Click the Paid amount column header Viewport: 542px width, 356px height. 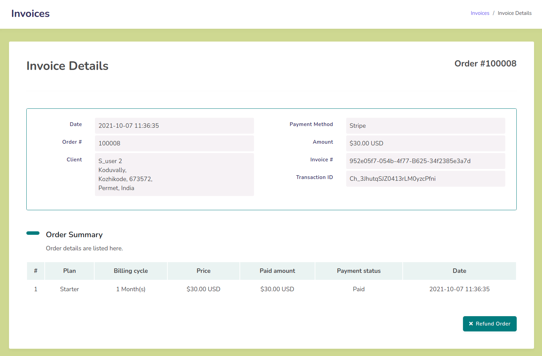click(277, 271)
